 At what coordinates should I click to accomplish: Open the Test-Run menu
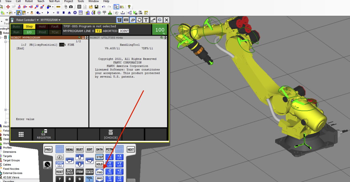(x=54, y=1)
